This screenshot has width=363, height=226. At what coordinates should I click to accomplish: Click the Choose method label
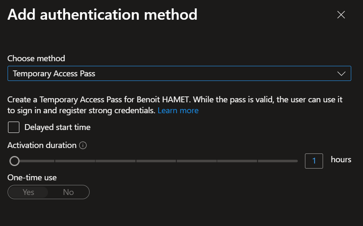pyautogui.click(x=36, y=58)
